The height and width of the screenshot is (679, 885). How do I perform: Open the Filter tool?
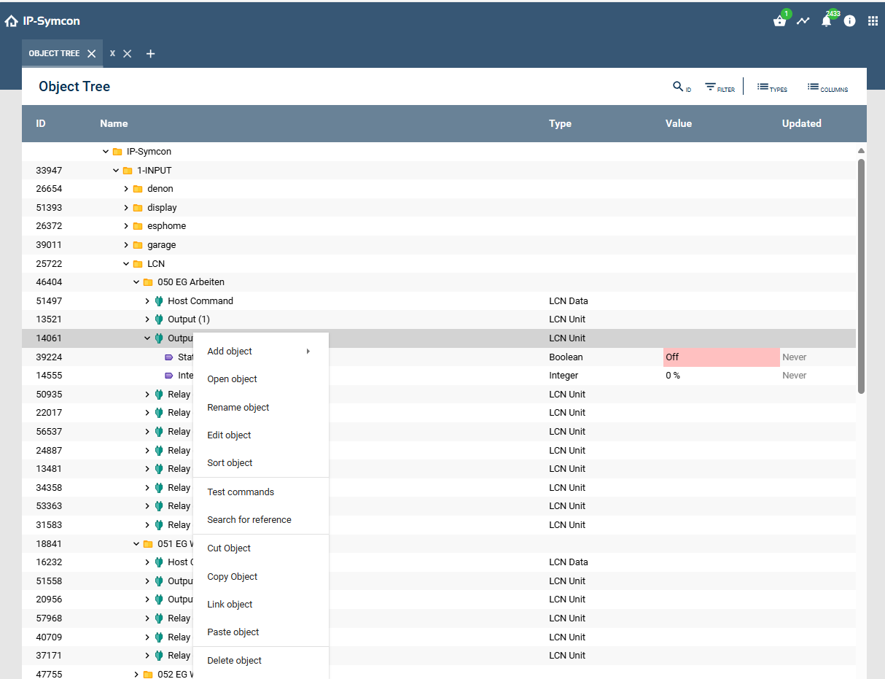click(720, 87)
